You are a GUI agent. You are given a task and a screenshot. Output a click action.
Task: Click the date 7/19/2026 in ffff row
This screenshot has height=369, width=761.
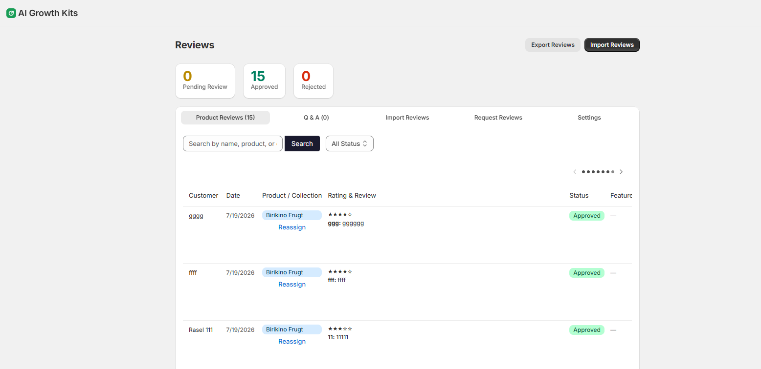[240, 273]
